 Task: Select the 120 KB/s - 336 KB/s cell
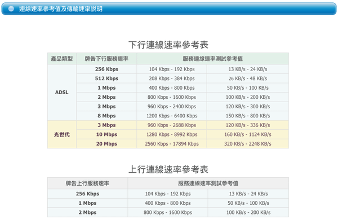pyautogui.click(x=248, y=125)
